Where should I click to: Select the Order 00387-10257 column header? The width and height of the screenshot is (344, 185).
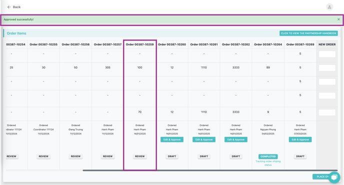pos(107,44)
